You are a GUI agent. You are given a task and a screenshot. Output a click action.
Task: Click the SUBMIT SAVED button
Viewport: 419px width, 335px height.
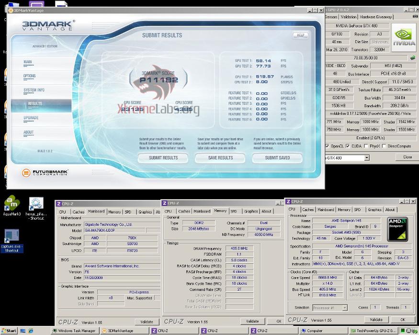click(x=277, y=158)
